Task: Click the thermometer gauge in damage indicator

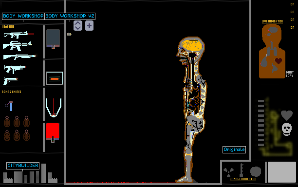Action: coord(242,170)
